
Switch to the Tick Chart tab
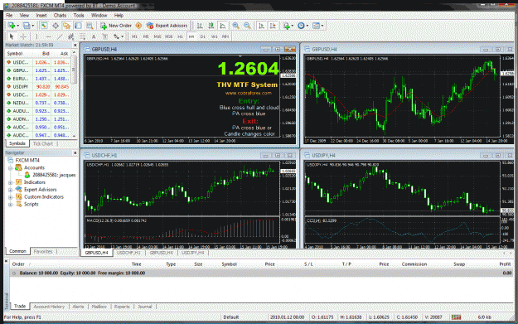(x=43, y=143)
